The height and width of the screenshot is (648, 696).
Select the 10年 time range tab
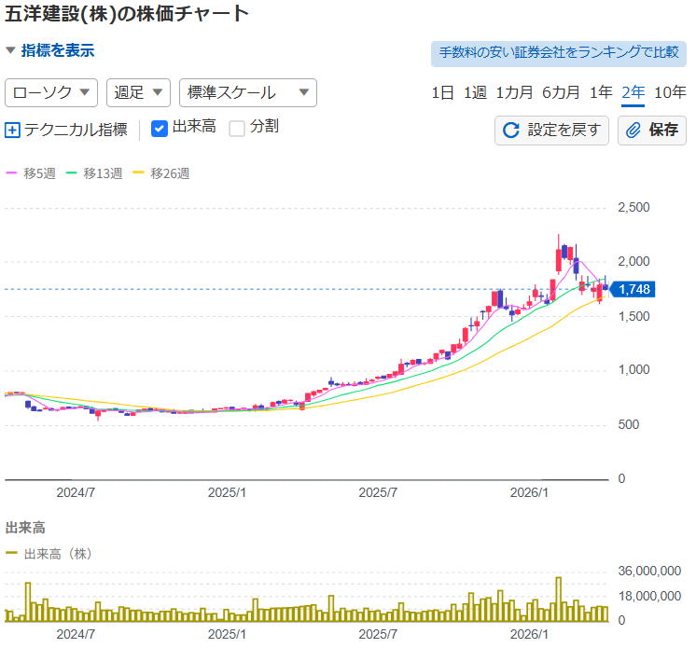670,92
